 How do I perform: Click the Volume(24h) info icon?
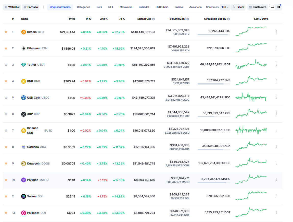pyautogui.click(x=188, y=19)
